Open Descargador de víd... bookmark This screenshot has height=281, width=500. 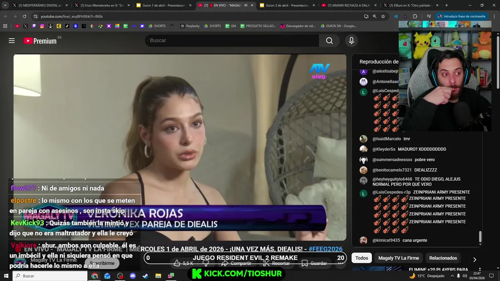[298, 26]
